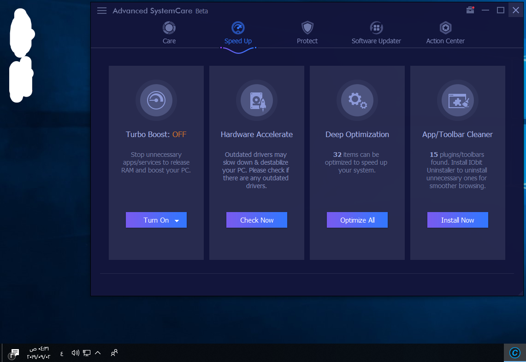
Task: Click the 'Outdated drivers may slow down' description
Action: point(256,170)
